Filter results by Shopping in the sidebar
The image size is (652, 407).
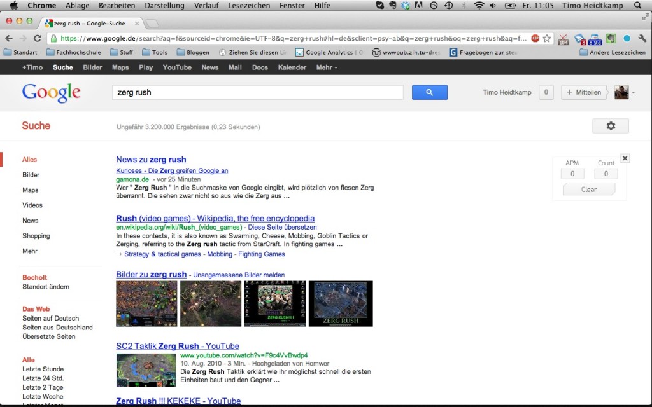(36, 235)
